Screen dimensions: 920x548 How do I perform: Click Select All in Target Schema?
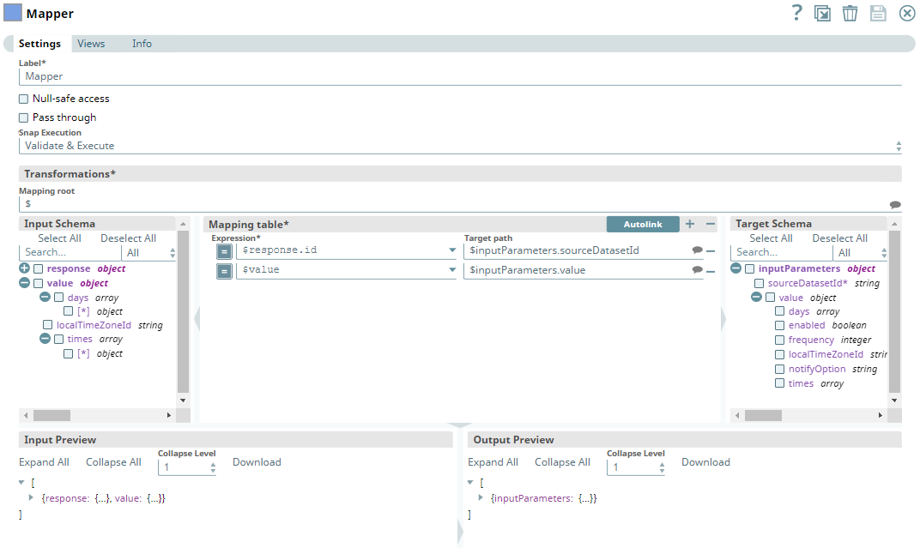tap(771, 238)
